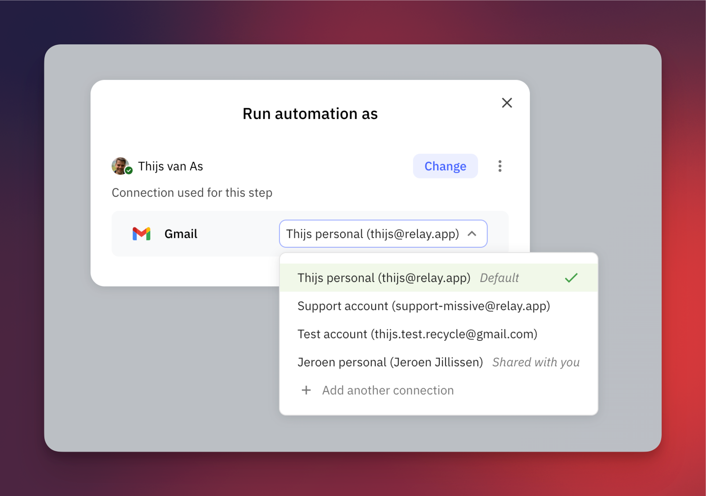This screenshot has height=496, width=706.
Task: Close the Run automation as dialog
Action: (x=507, y=103)
